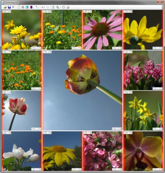Click the checkmark options icon in toolbar
Image resolution: width=165 pixels, height=173 pixels.
13,7
